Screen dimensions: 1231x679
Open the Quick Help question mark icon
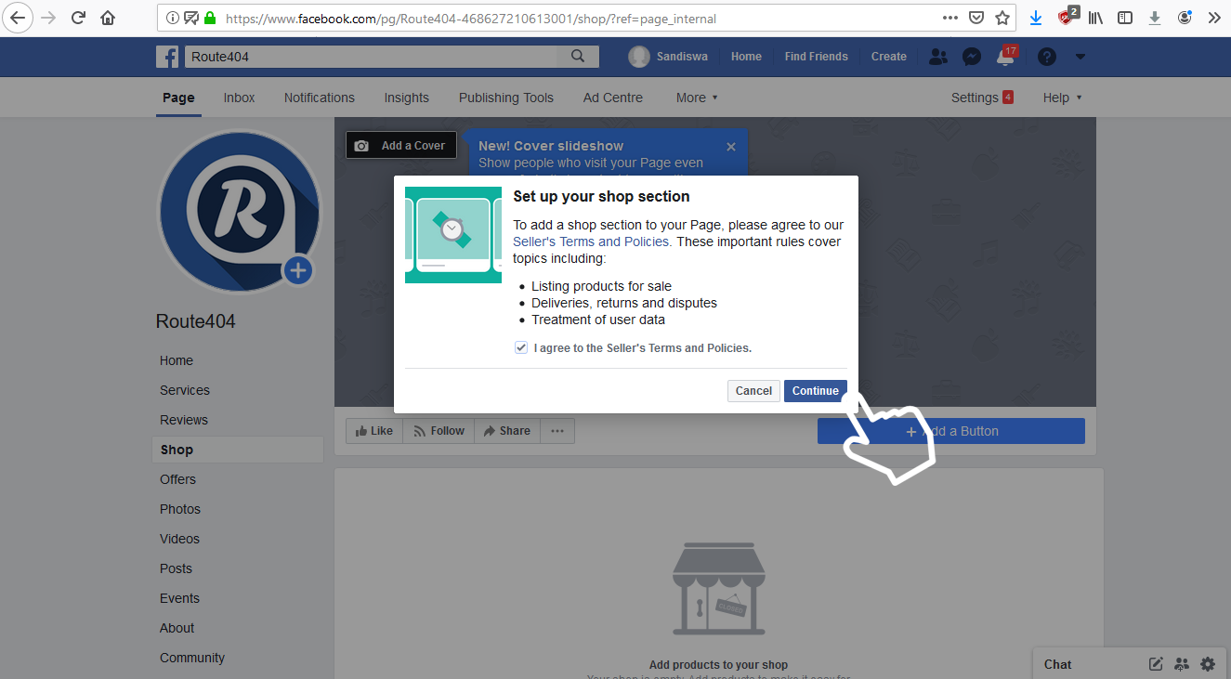[1047, 57]
